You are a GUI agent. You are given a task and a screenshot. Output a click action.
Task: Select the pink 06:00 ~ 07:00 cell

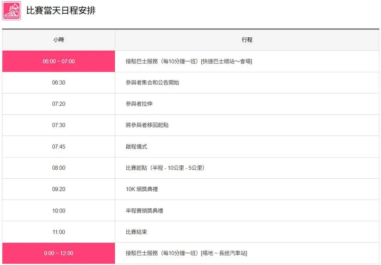(x=59, y=61)
